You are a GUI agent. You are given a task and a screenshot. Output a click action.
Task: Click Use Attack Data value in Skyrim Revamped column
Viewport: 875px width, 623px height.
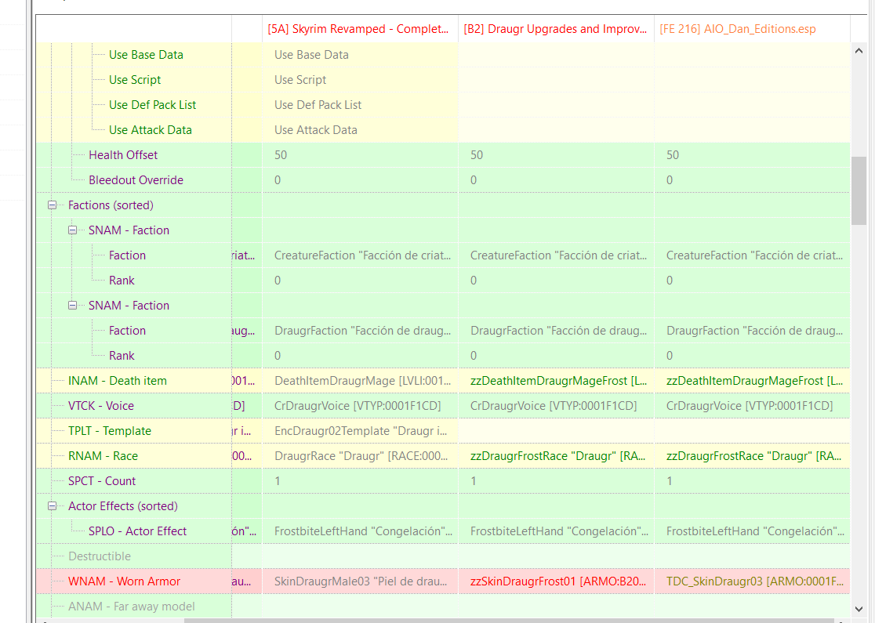(360, 130)
